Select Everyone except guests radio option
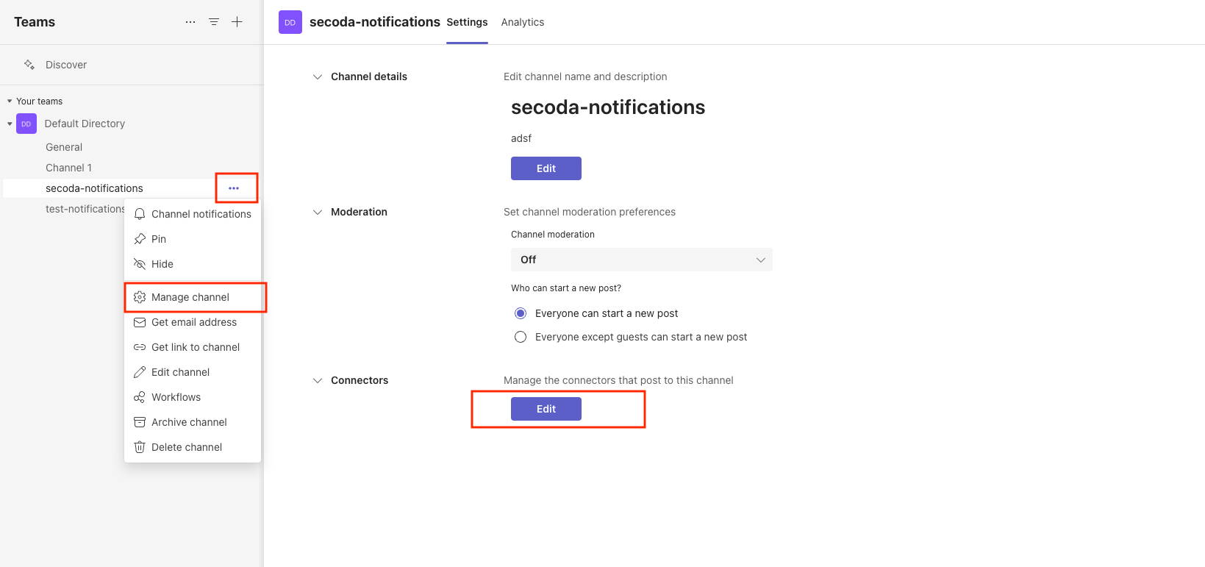 click(x=521, y=337)
